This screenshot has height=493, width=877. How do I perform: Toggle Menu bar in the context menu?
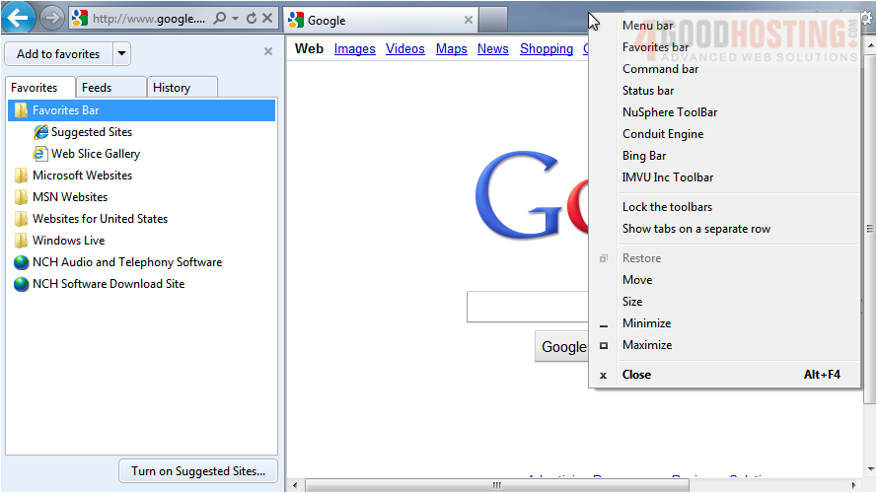[647, 26]
